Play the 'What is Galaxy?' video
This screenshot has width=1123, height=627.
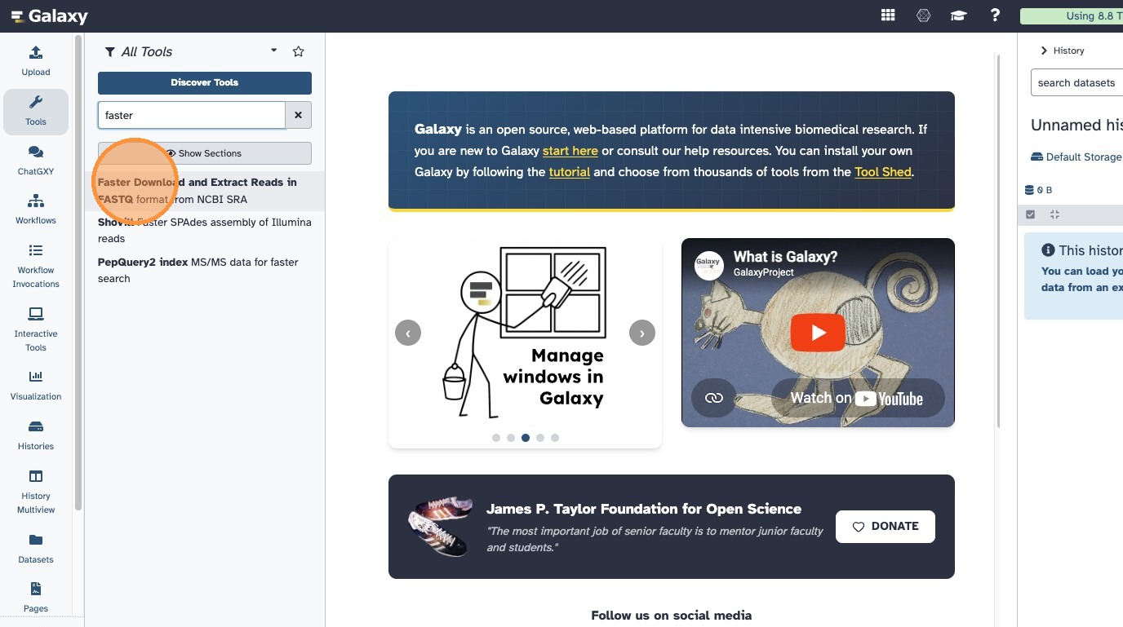coord(818,333)
